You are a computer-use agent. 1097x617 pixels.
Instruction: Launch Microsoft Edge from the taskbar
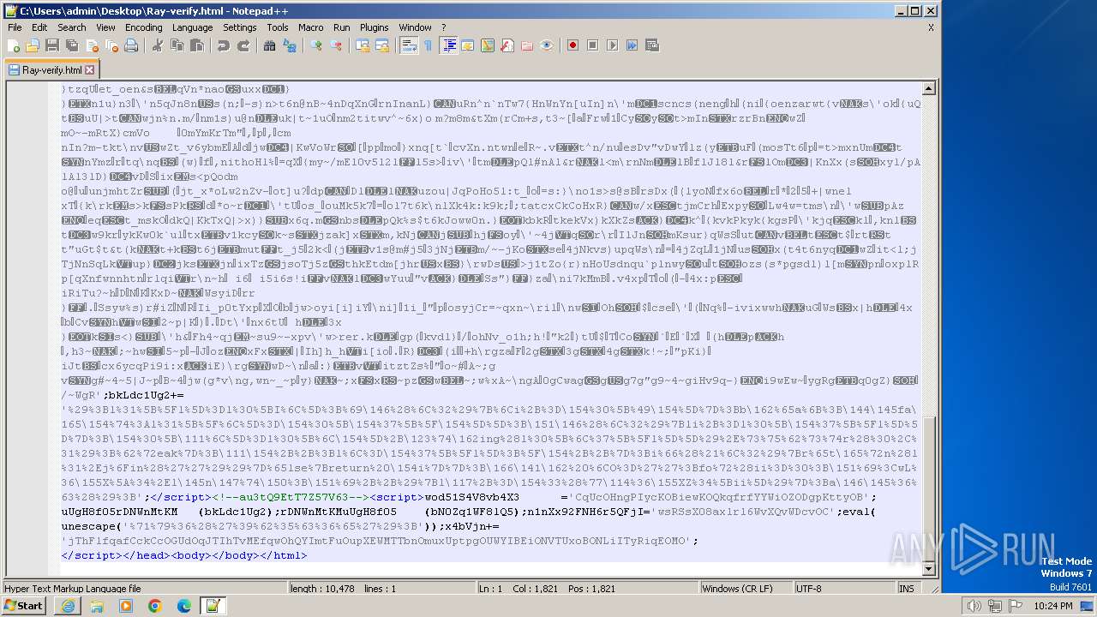(184, 606)
